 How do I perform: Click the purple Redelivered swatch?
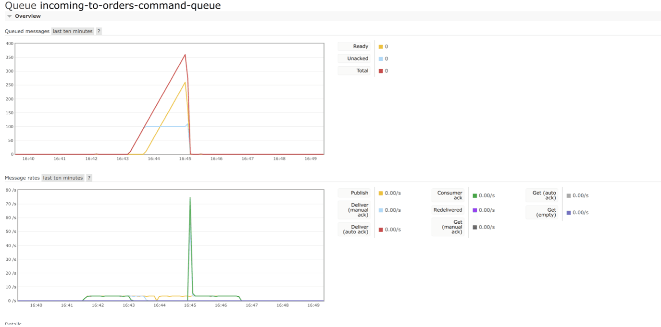point(475,210)
